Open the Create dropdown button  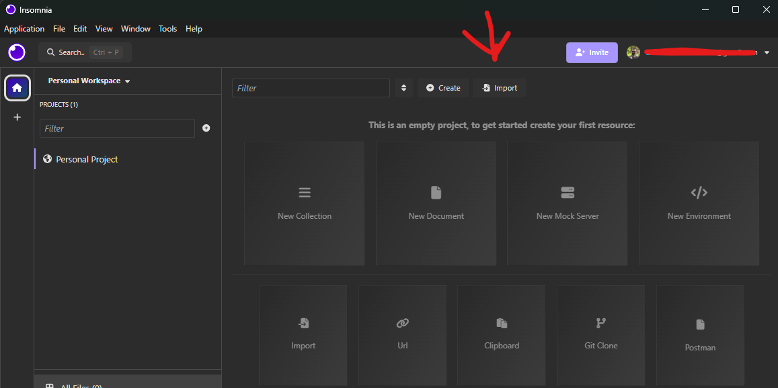443,88
